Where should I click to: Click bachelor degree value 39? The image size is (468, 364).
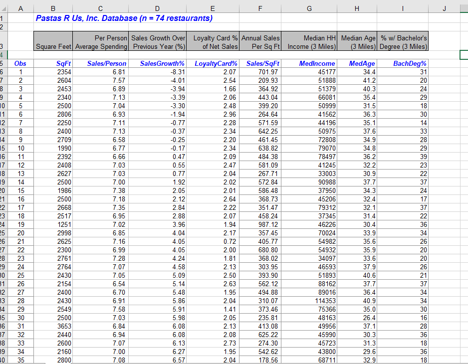coord(403,157)
